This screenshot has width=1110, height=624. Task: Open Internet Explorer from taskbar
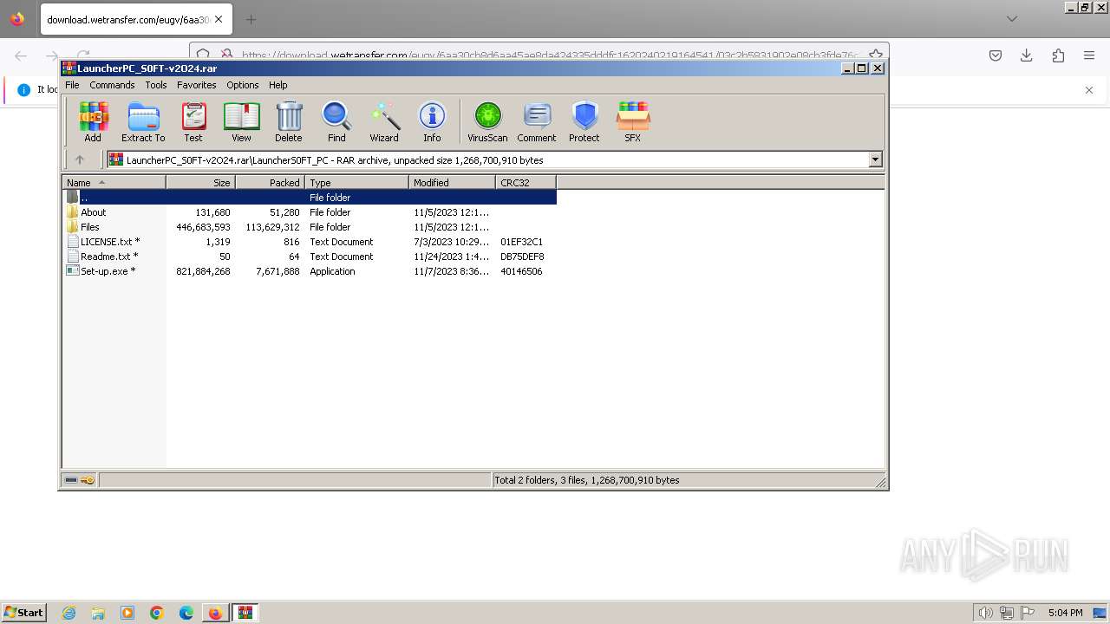point(69,613)
